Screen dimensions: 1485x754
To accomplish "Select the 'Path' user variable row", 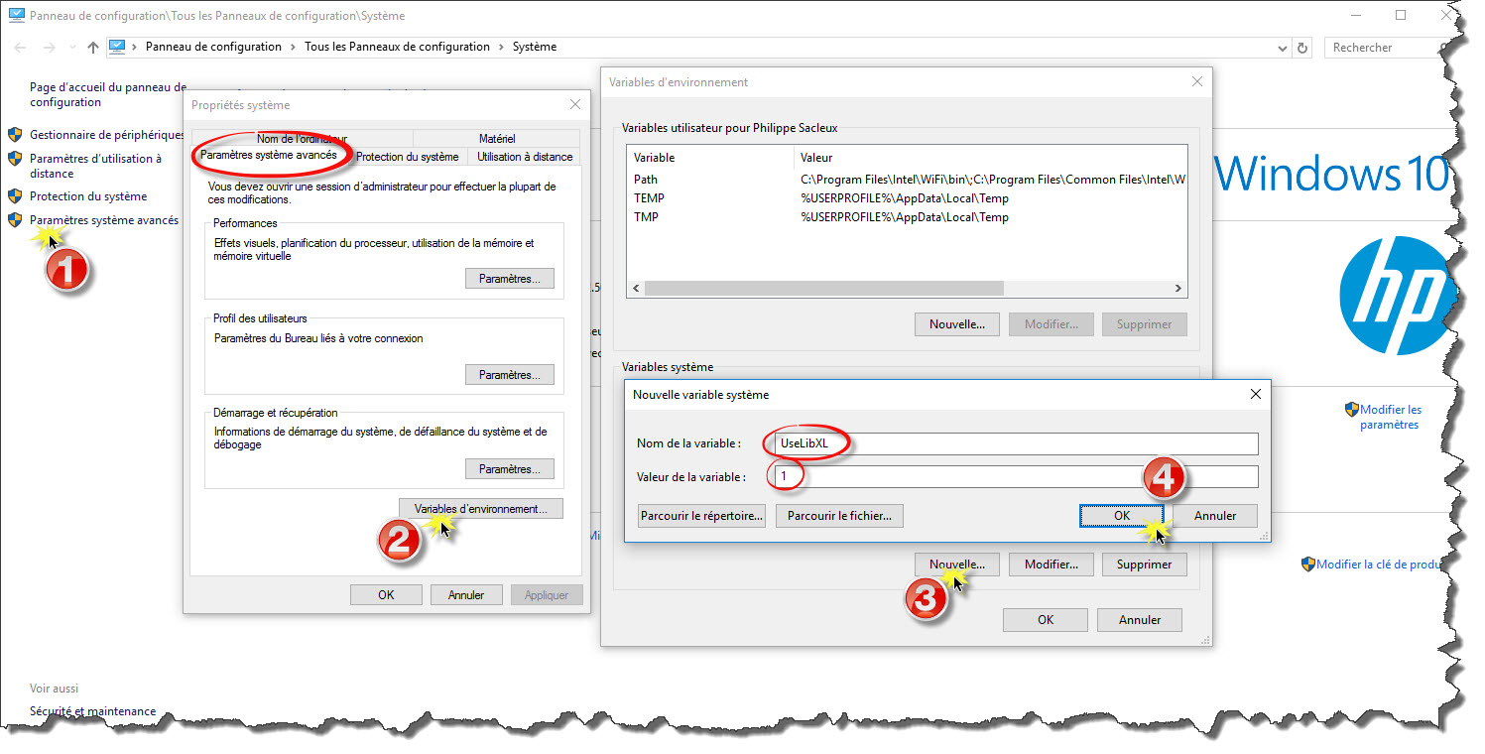I will tap(908, 180).
